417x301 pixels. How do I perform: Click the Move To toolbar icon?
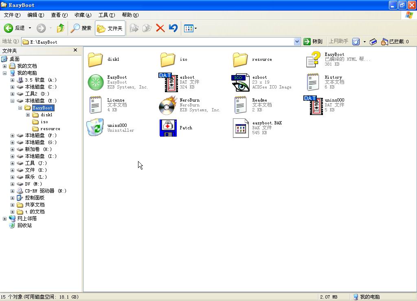[x=134, y=28]
